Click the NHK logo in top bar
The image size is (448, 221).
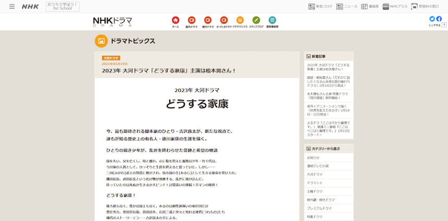(30, 7)
